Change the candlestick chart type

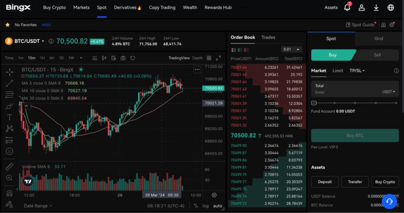coord(104,58)
